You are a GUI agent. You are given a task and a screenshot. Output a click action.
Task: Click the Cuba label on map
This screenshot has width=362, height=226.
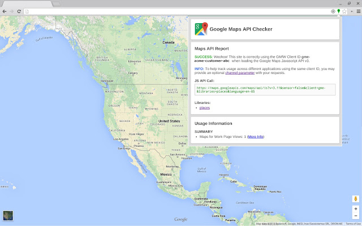tap(234, 181)
